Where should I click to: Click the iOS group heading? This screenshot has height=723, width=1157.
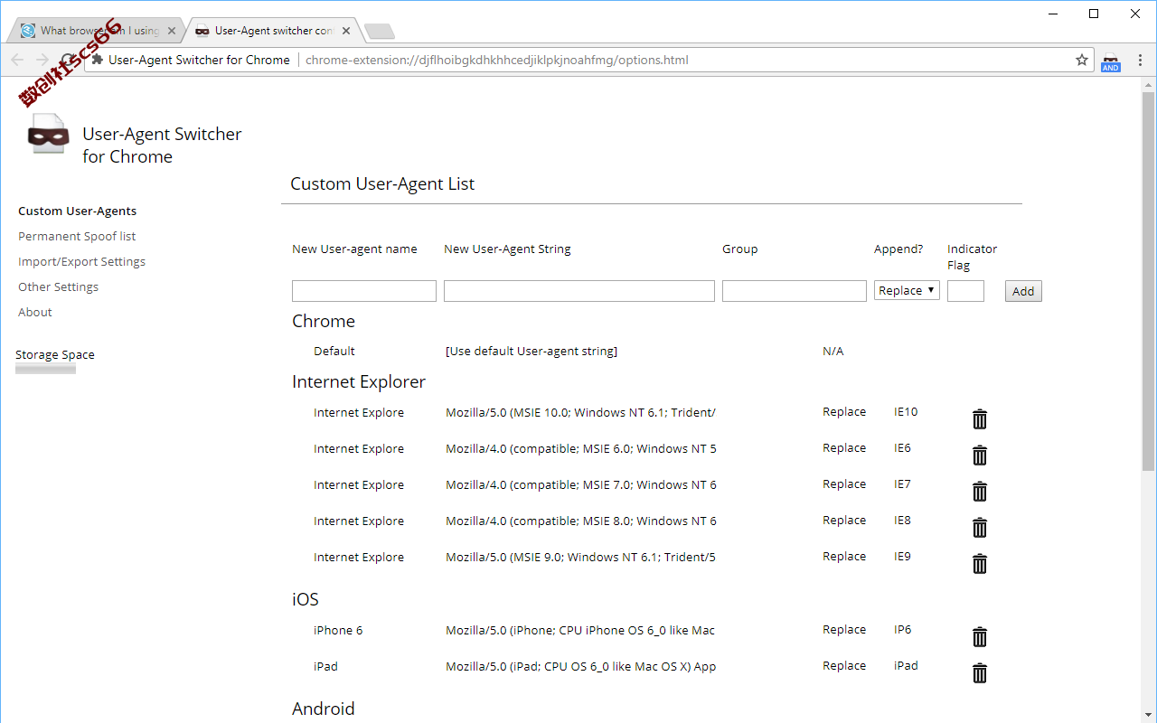pyautogui.click(x=306, y=599)
